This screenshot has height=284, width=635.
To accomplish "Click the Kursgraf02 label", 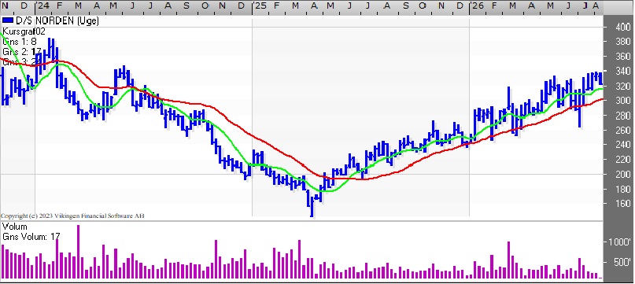I will (24, 31).
